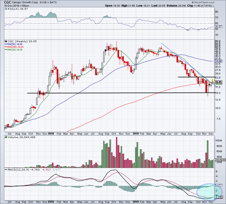This screenshot has height=204, width=226.
Task: Click the 100M label on volume axis
Action: click(218, 140)
